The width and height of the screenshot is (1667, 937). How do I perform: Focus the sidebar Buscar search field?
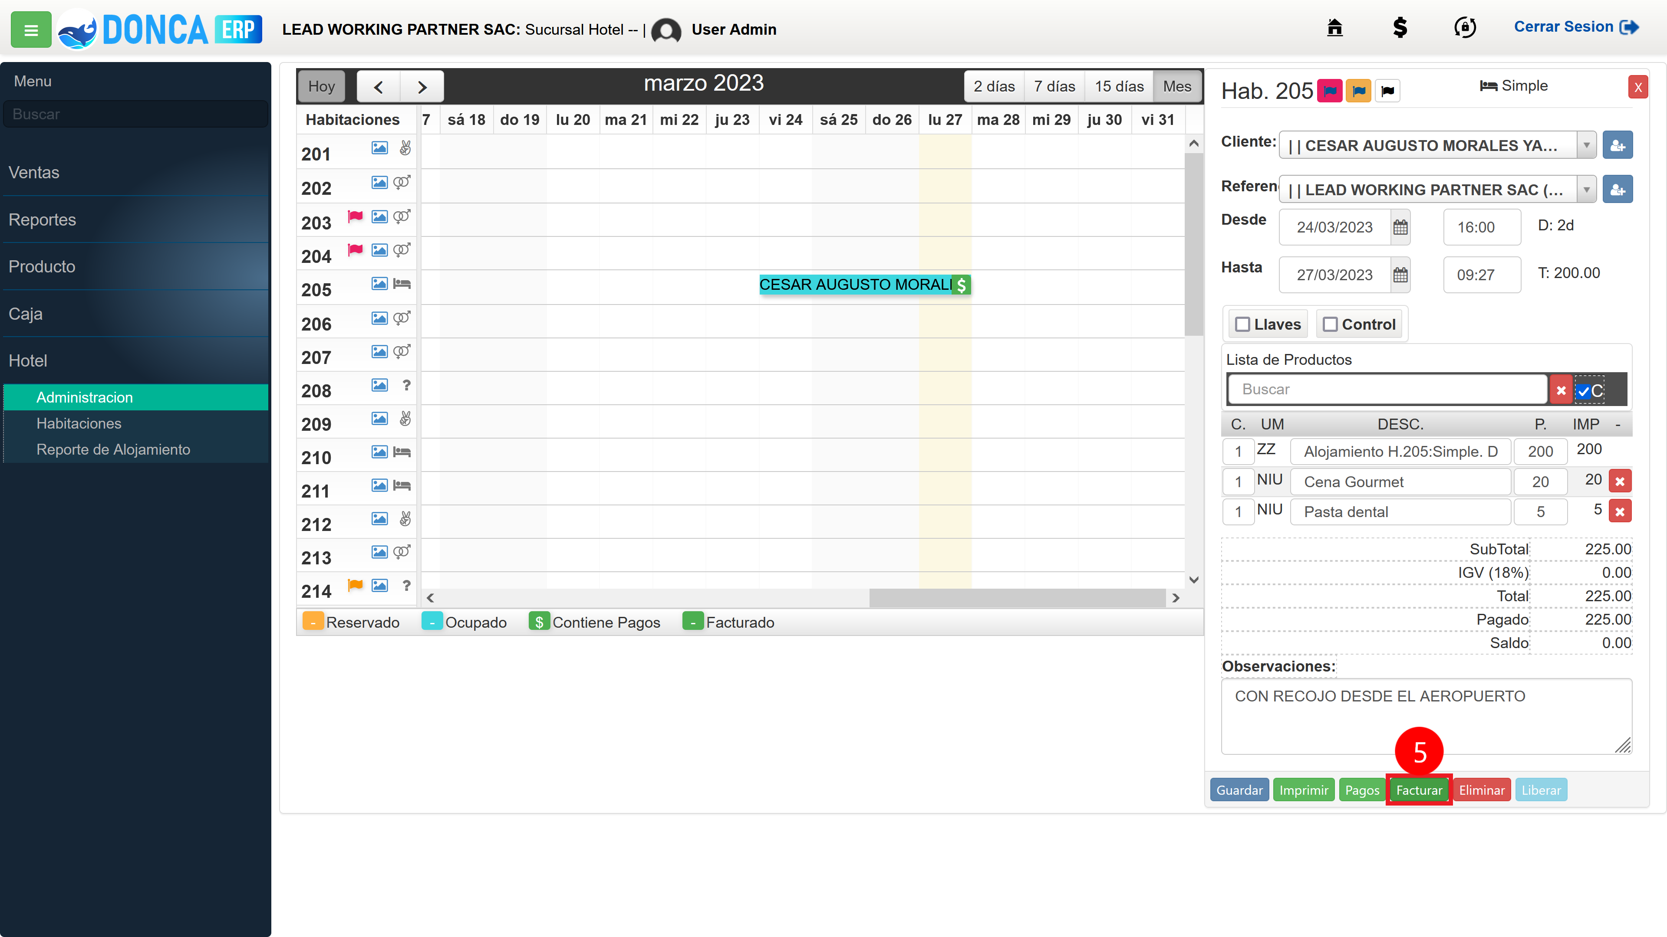click(135, 114)
